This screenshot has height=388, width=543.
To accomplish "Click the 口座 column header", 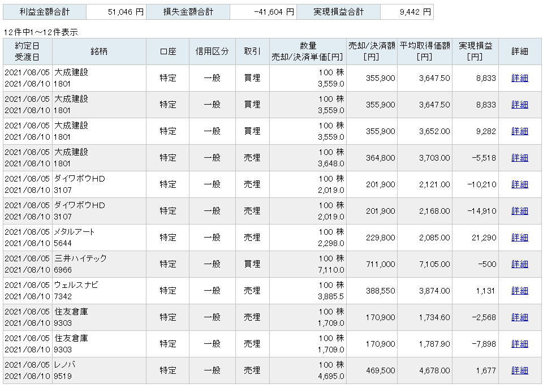I will point(168,51).
